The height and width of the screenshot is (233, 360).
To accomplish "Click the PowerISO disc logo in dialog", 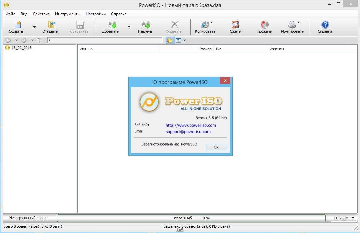I will pos(149,102).
